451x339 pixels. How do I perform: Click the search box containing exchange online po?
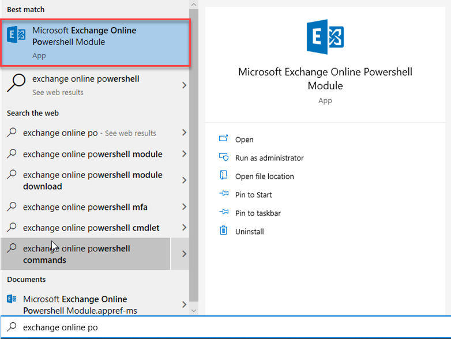point(225,327)
